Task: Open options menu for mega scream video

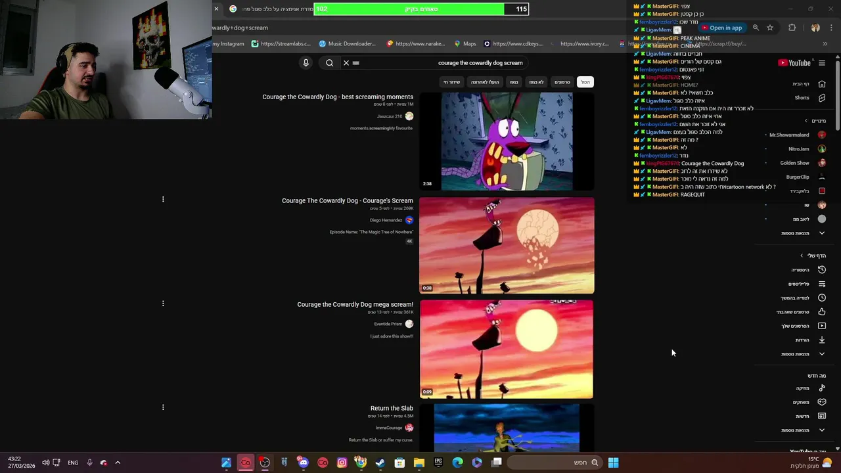Action: tap(163, 304)
